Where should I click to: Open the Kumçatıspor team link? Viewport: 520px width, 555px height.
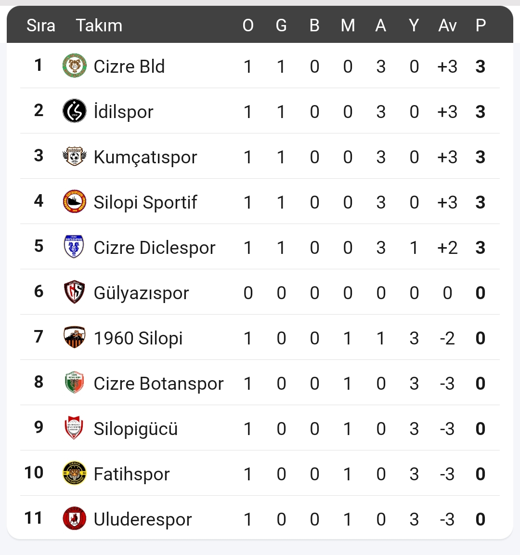145,157
